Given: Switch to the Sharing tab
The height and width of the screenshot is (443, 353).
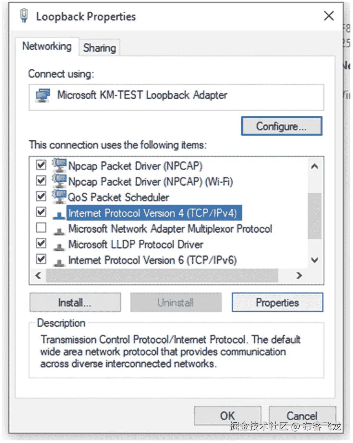Looking at the screenshot, I should point(99,48).
